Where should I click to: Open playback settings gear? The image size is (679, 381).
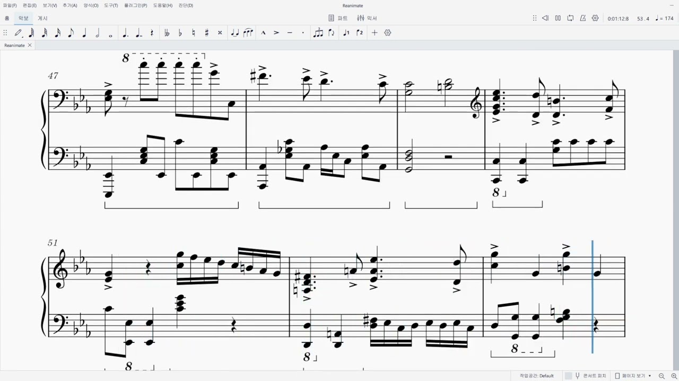(595, 18)
